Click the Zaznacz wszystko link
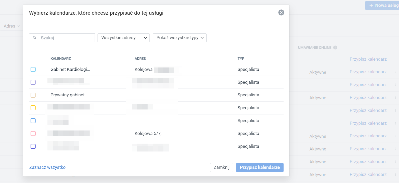 point(47,167)
